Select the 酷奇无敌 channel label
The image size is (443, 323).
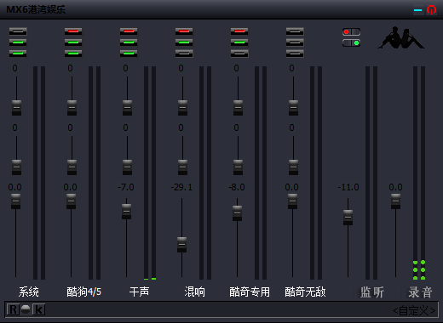coord(305,292)
